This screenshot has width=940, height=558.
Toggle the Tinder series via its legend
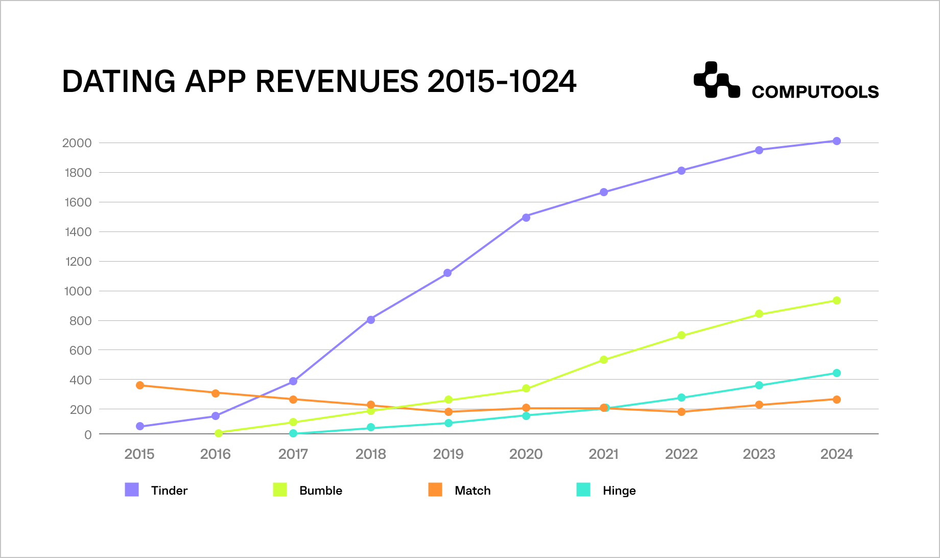coord(132,490)
